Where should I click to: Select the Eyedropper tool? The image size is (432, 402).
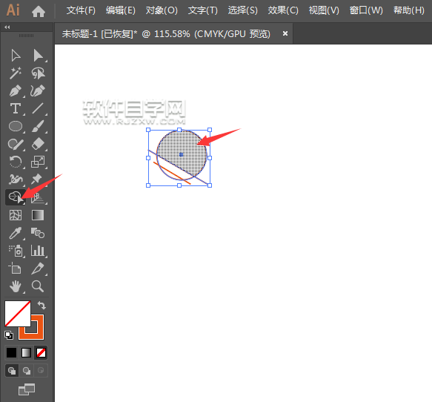point(15,233)
